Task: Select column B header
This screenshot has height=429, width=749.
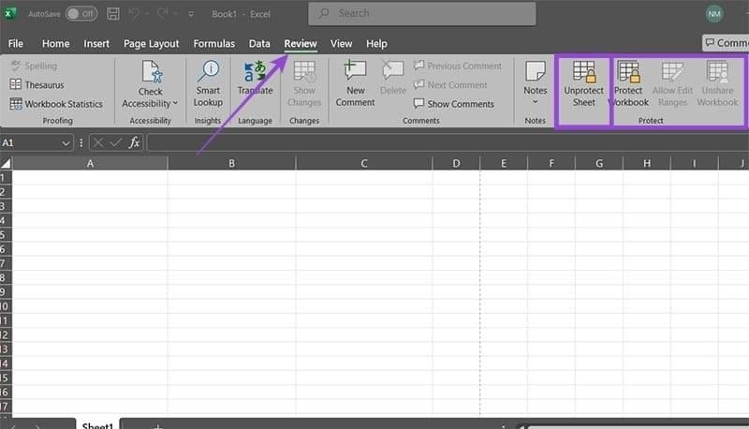Action: [x=231, y=163]
